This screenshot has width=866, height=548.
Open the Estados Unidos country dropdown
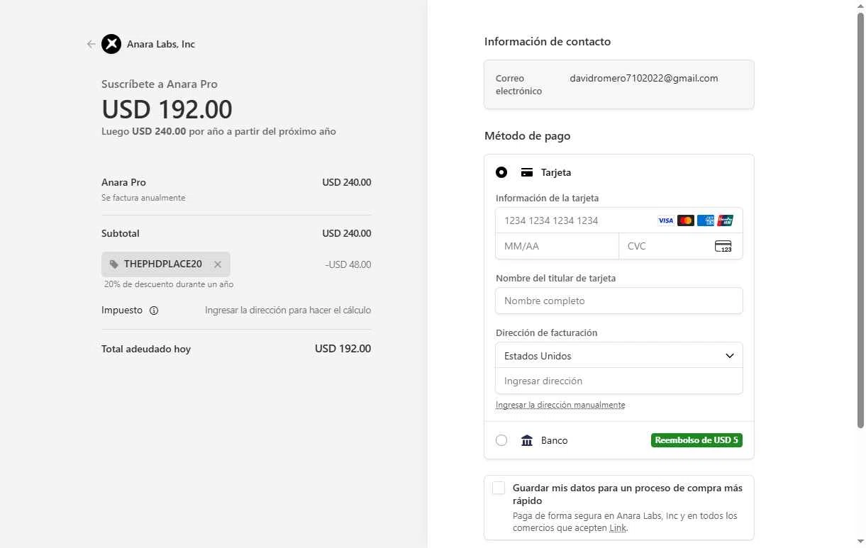[619, 356]
